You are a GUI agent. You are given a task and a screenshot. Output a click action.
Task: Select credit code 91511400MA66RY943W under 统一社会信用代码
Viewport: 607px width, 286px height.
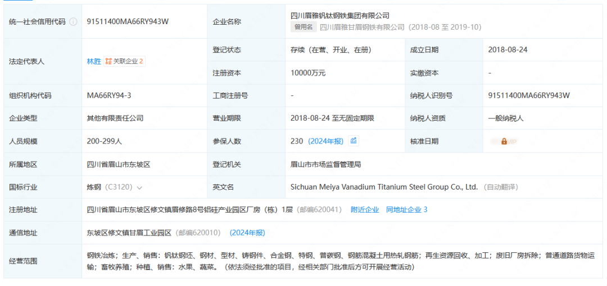tap(128, 22)
